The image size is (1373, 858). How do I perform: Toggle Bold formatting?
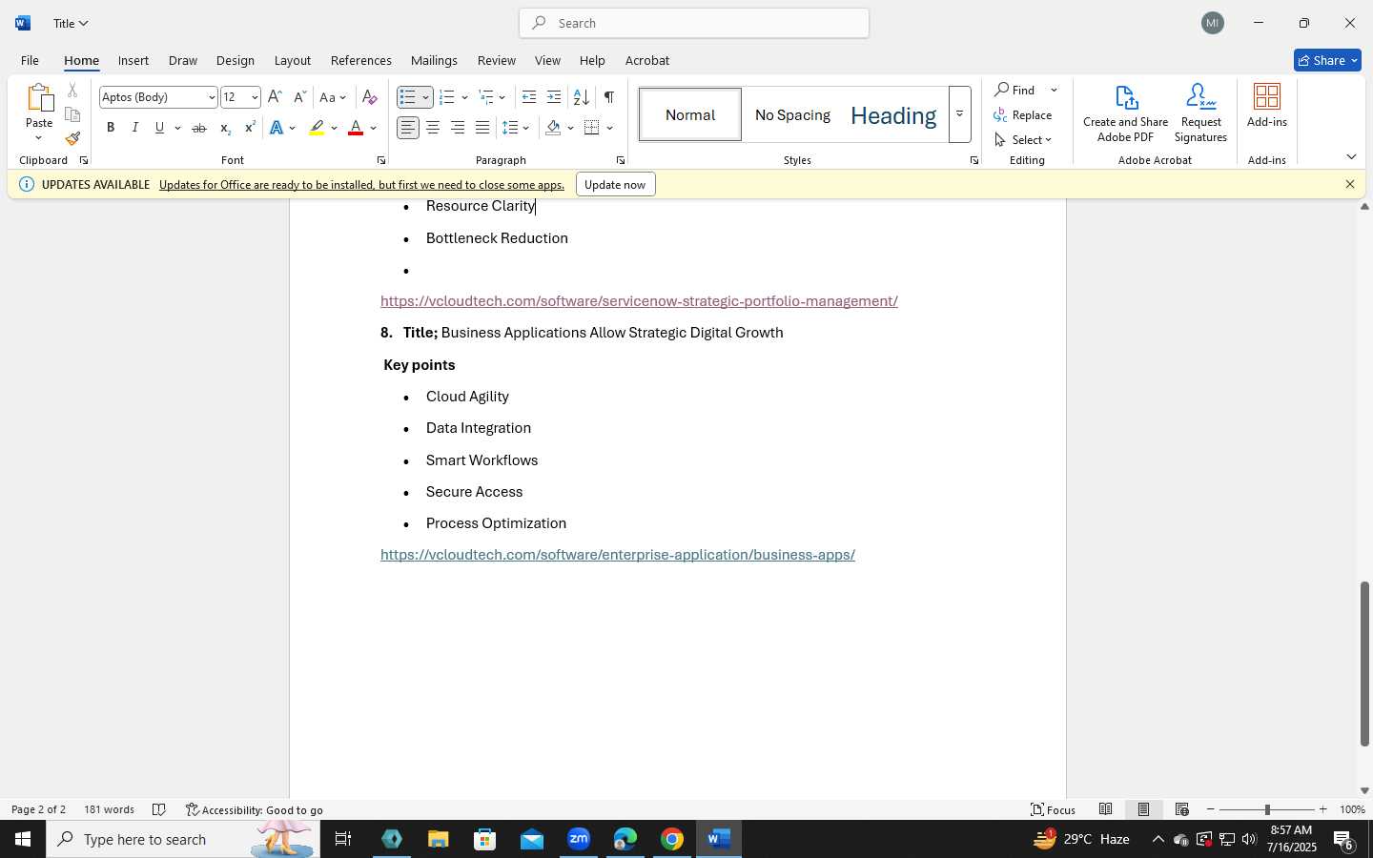coord(111,128)
